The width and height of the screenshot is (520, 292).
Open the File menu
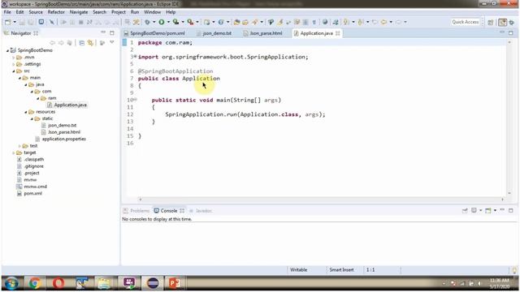click(x=7, y=12)
